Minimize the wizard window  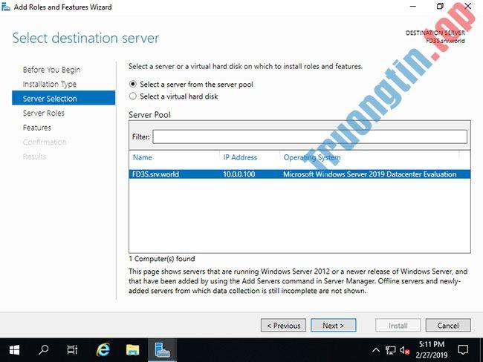(x=413, y=7)
